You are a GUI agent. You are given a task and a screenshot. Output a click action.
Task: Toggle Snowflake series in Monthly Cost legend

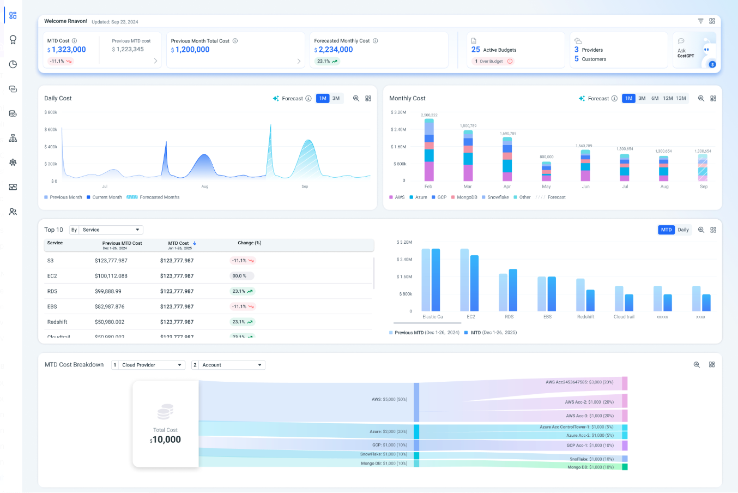click(x=495, y=197)
